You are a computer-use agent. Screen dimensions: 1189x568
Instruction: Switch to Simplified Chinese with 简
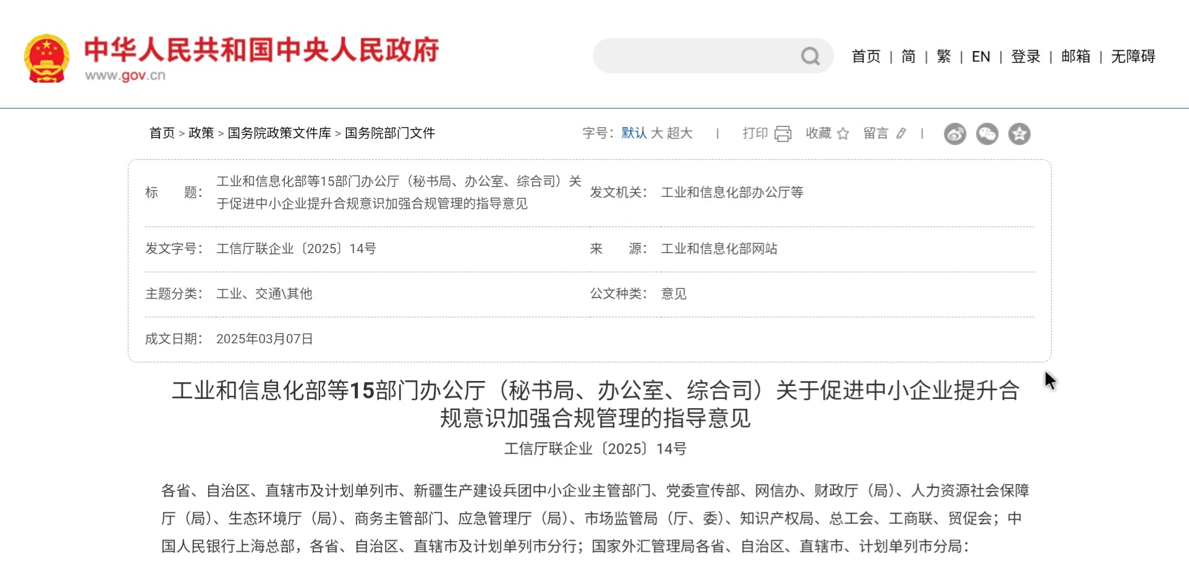tap(908, 57)
